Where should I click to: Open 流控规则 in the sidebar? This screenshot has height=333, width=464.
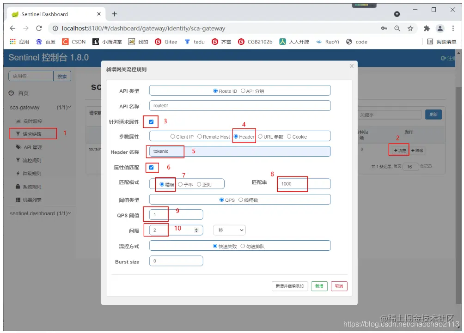coord(29,160)
